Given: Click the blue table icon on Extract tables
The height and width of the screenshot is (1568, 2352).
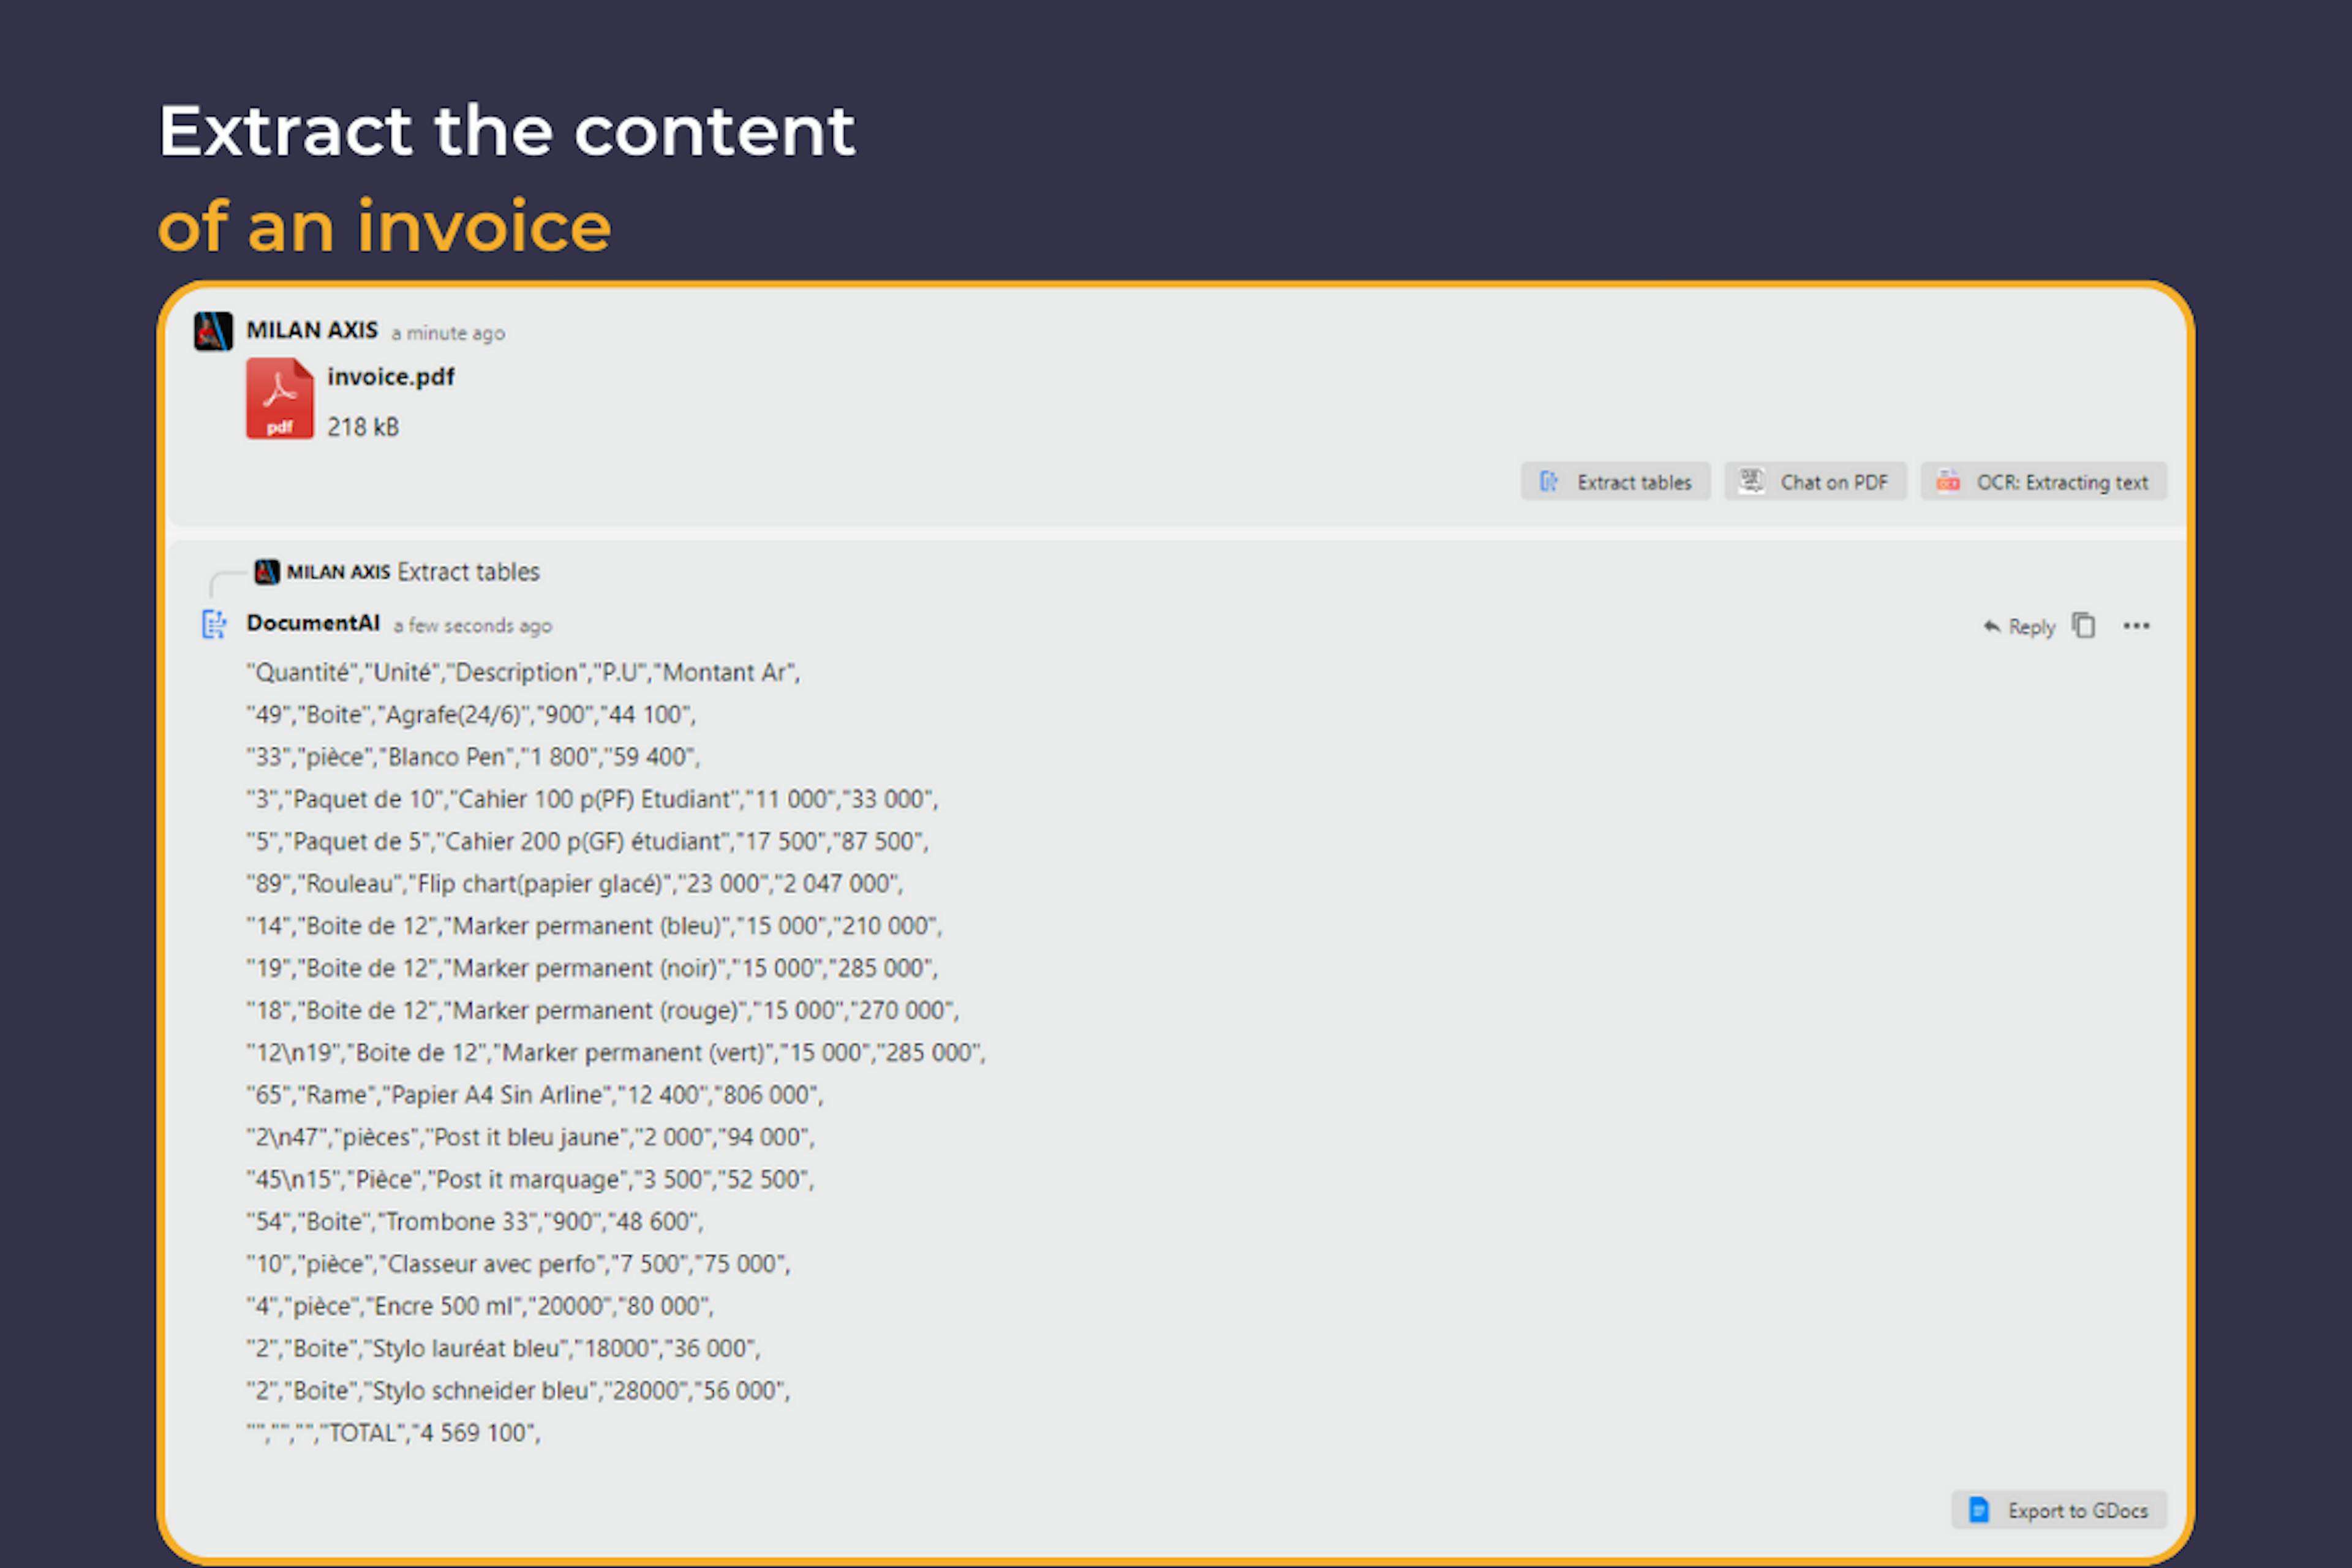Looking at the screenshot, I should tap(1549, 481).
